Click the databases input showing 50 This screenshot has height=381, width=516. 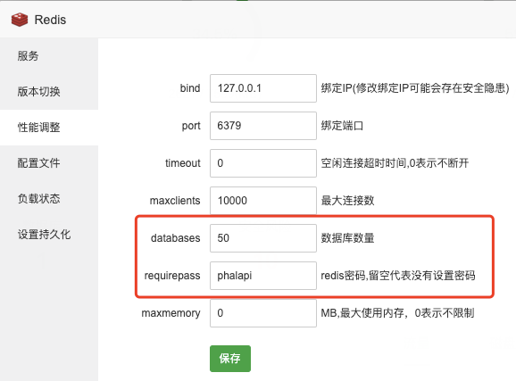(x=263, y=238)
